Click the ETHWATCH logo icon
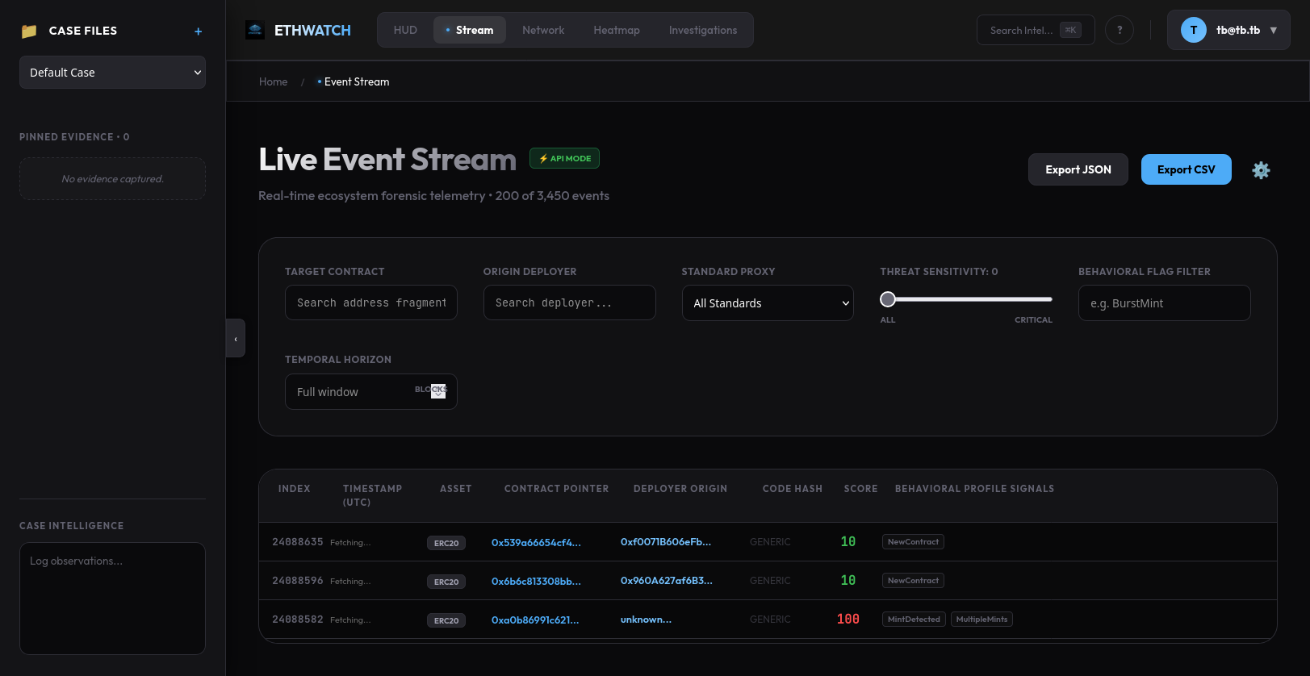This screenshot has width=1310, height=676. click(255, 31)
